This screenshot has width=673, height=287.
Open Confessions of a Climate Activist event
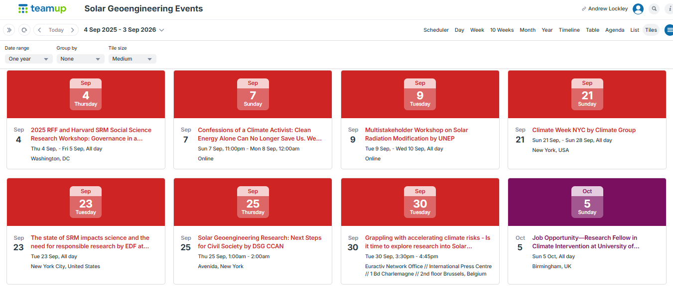click(x=260, y=134)
